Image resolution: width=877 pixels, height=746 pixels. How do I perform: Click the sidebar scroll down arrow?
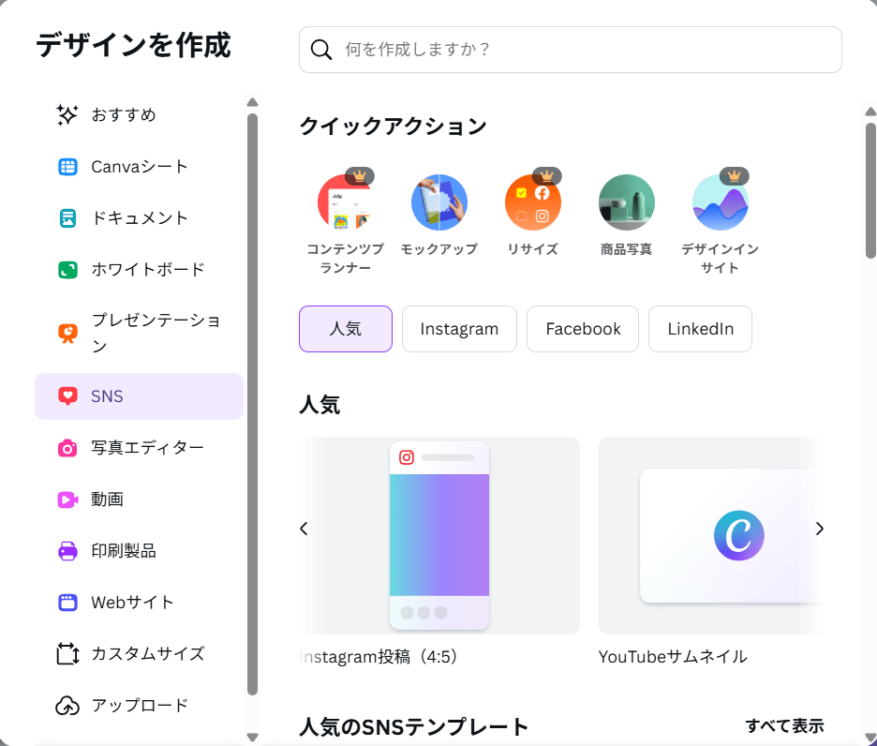point(252,737)
